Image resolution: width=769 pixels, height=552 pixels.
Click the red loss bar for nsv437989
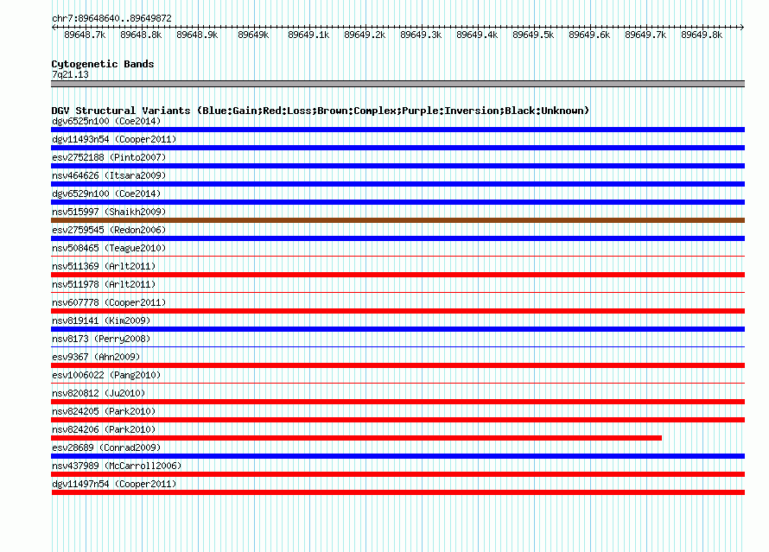tap(397, 474)
